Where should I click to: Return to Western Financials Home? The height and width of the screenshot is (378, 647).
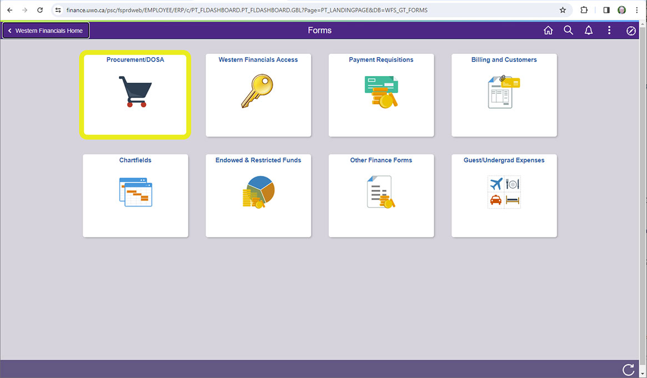[x=46, y=31]
